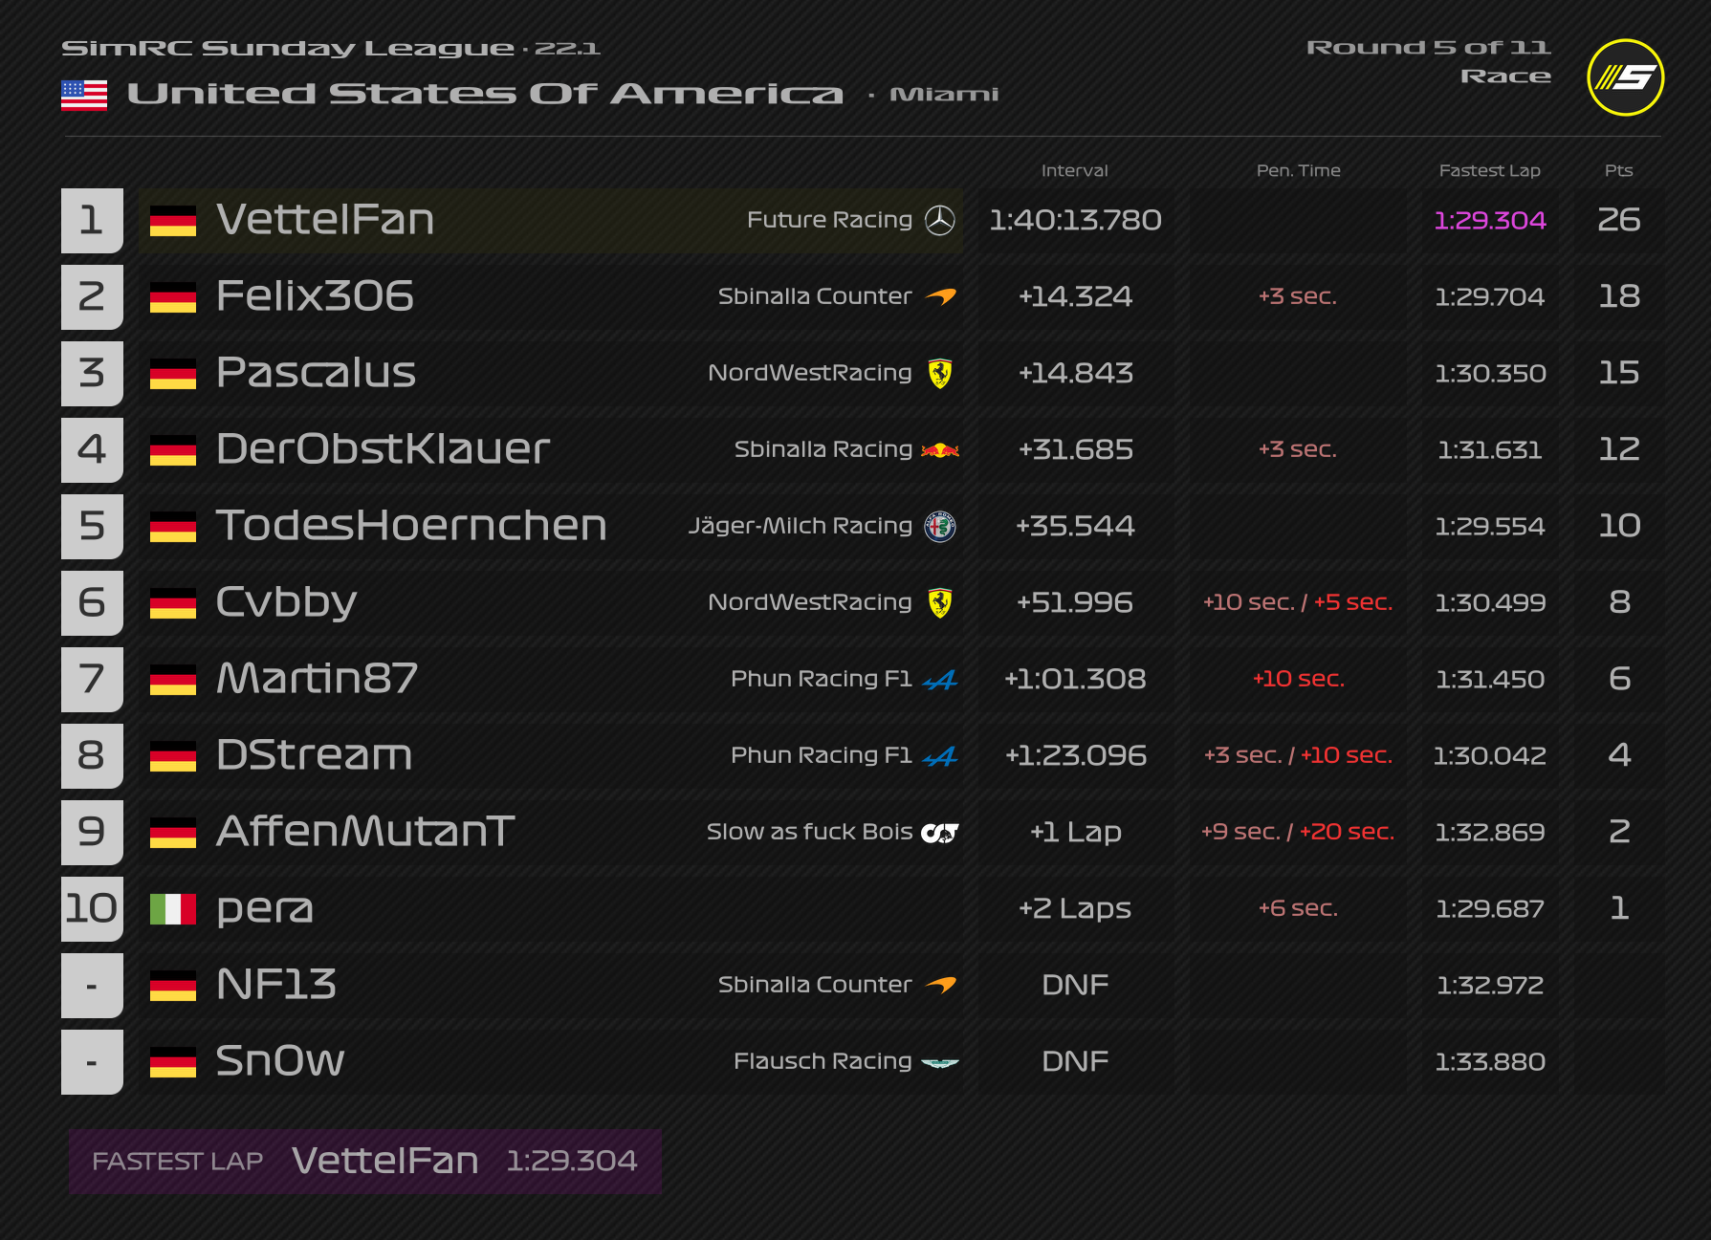Click the Italian flag next to pera
The width and height of the screenshot is (1711, 1240).
click(x=173, y=908)
